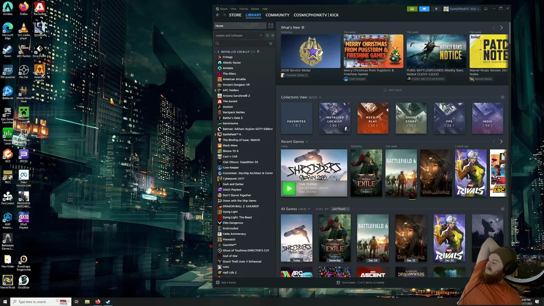Click the Windows taskbar search box
The height and width of the screenshot is (306, 544).
click(x=40, y=302)
